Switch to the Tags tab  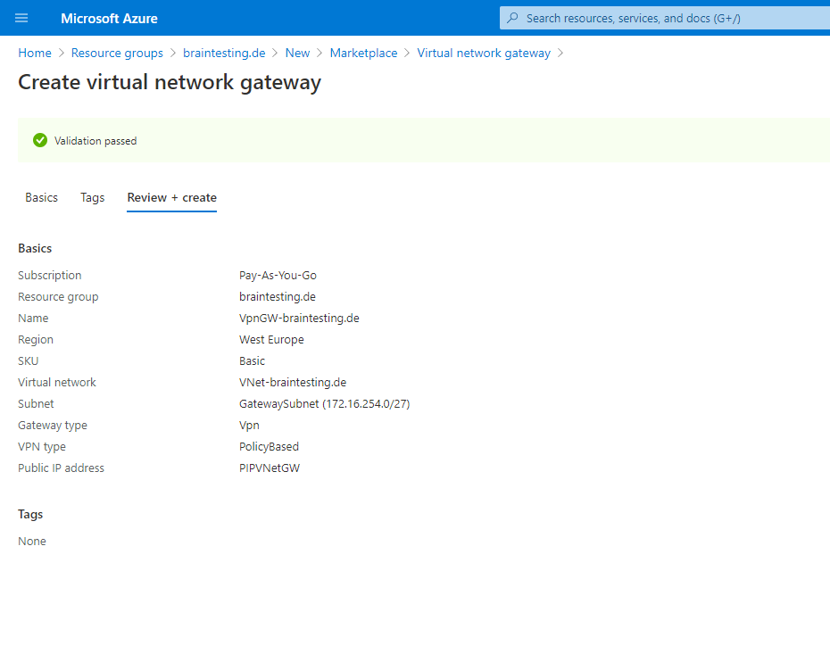pyautogui.click(x=93, y=197)
